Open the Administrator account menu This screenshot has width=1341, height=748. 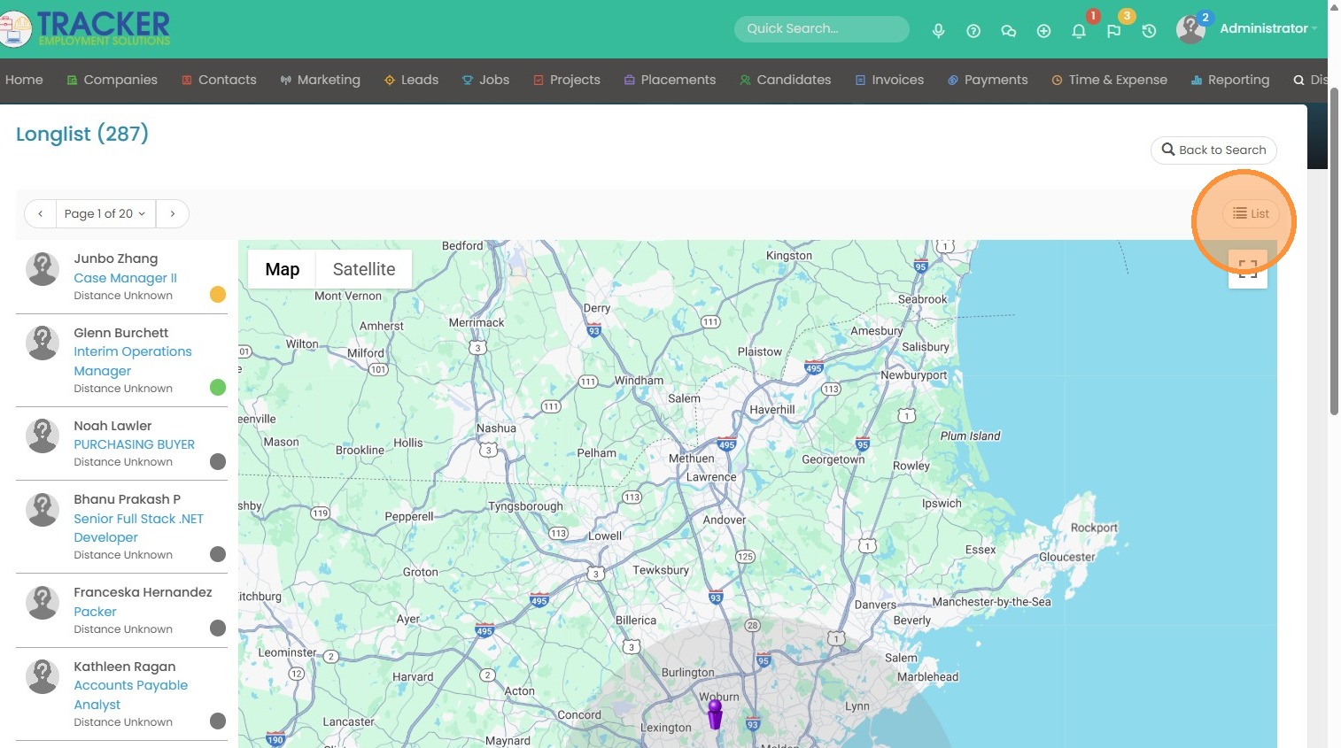tap(1263, 28)
